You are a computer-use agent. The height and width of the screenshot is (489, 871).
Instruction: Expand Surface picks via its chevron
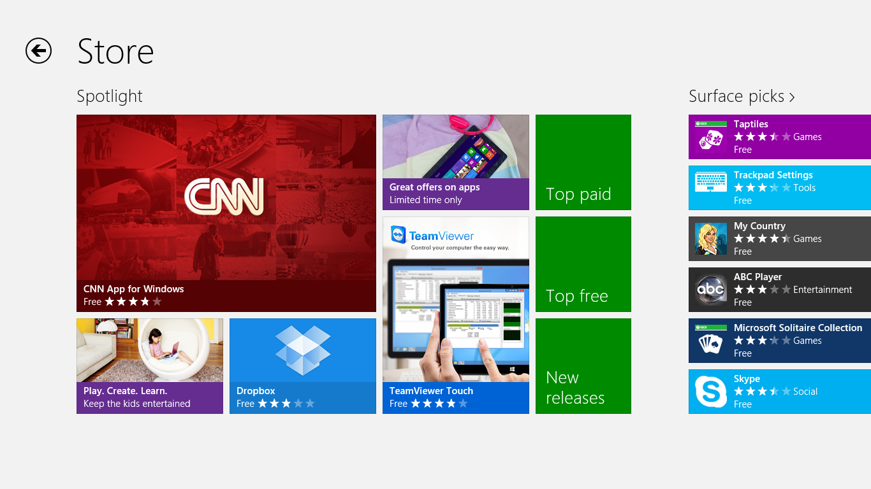(793, 97)
